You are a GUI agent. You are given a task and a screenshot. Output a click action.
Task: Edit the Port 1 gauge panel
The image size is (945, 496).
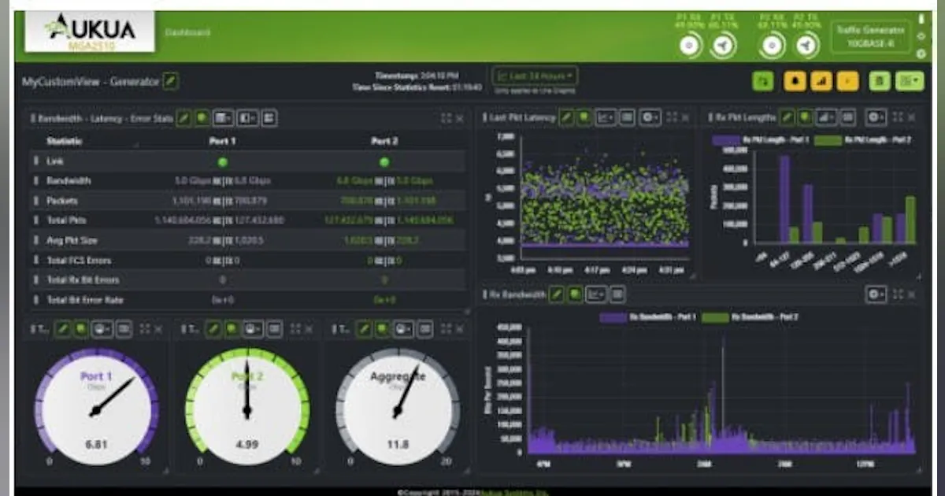[x=64, y=328]
